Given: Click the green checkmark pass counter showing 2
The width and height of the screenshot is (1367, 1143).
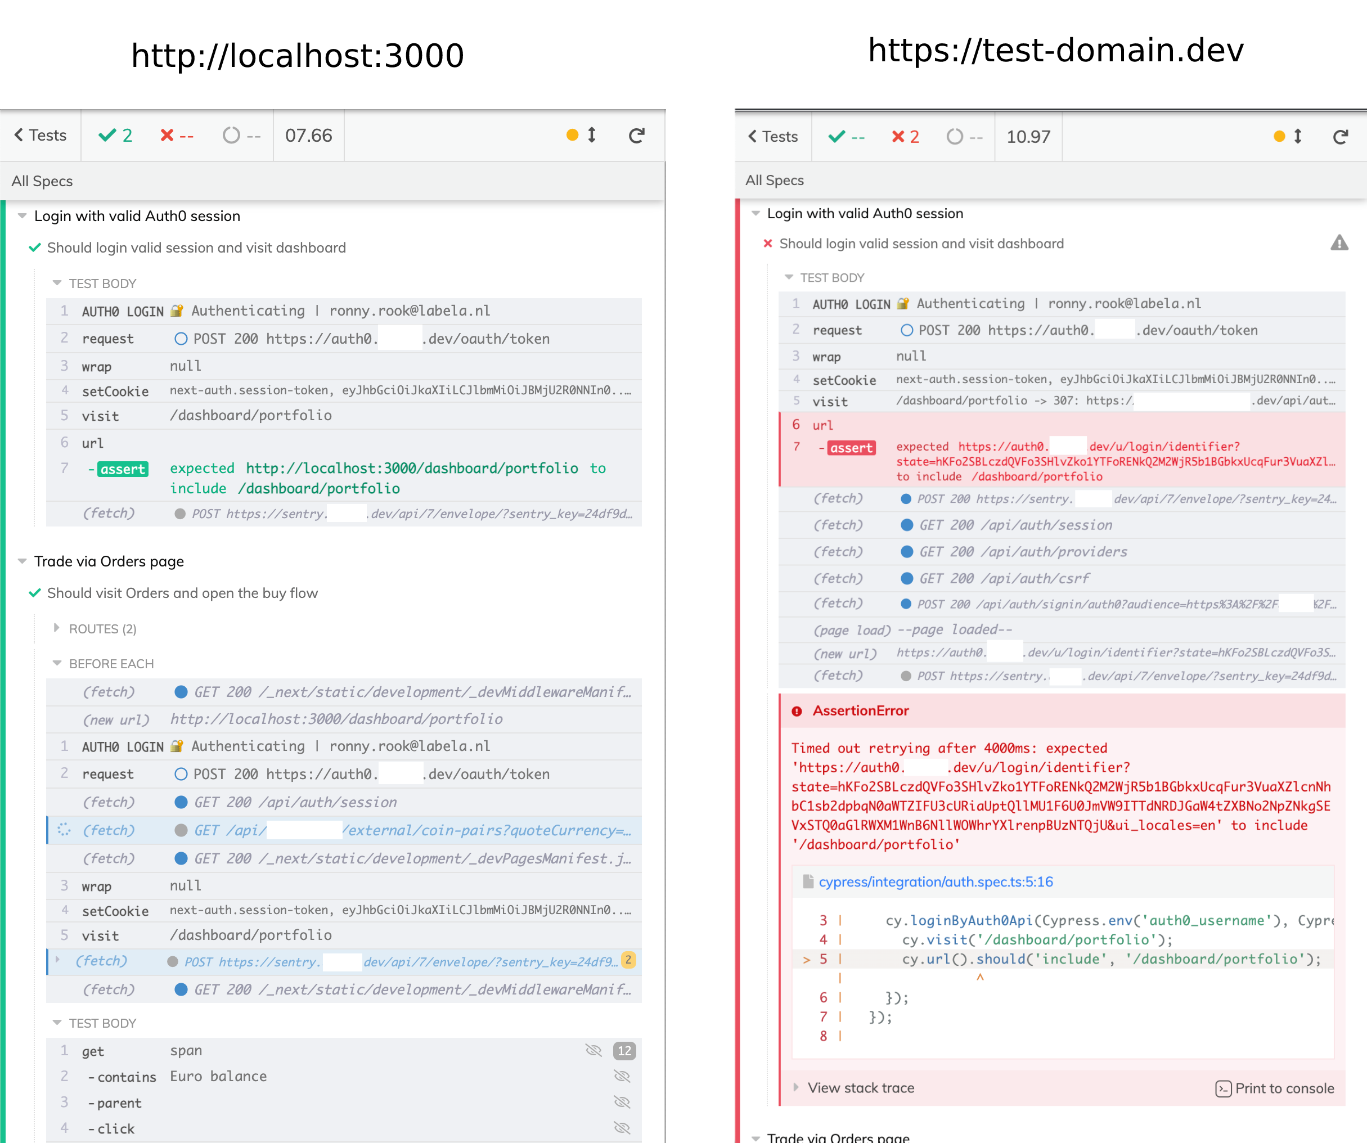Looking at the screenshot, I should coord(116,136).
